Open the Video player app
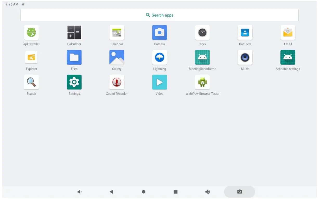The width and height of the screenshot is (320, 200). [x=159, y=82]
